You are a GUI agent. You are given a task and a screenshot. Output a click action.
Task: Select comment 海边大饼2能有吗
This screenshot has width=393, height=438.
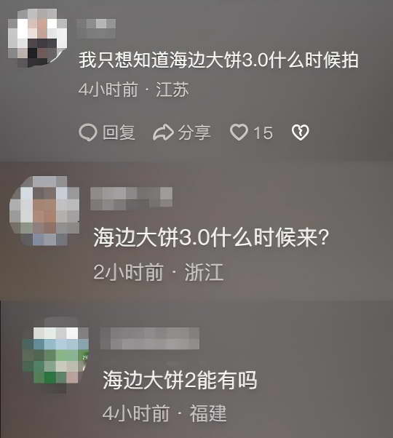[180, 380]
